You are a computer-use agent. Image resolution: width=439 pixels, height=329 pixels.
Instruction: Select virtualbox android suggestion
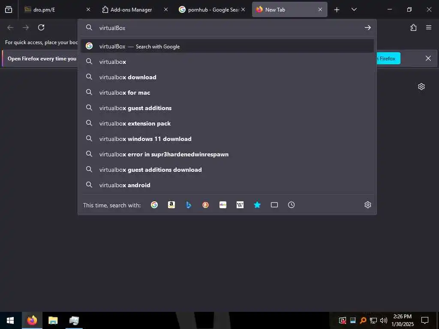click(x=227, y=185)
